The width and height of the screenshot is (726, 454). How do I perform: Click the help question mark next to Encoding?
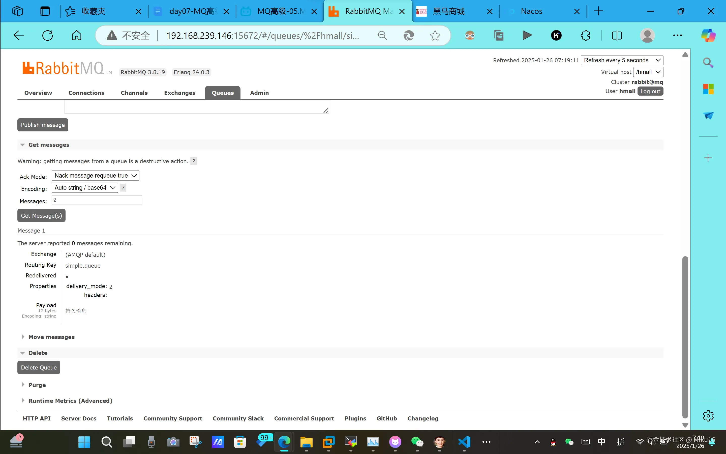coord(123,188)
